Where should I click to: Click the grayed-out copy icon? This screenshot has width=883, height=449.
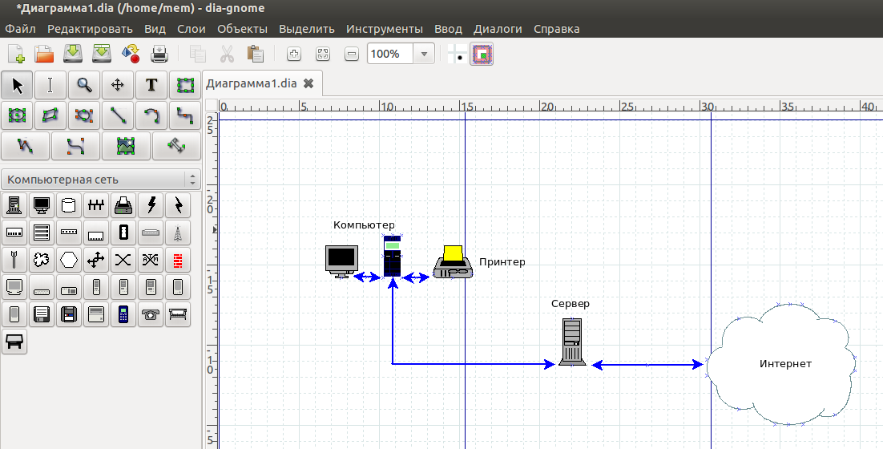[x=198, y=54]
